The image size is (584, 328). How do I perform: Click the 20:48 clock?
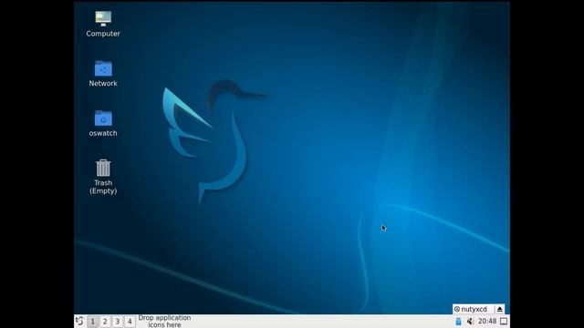click(x=487, y=321)
